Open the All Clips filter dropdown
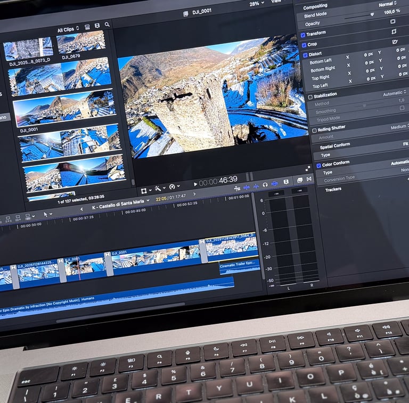This screenshot has height=403, width=409. [68, 29]
